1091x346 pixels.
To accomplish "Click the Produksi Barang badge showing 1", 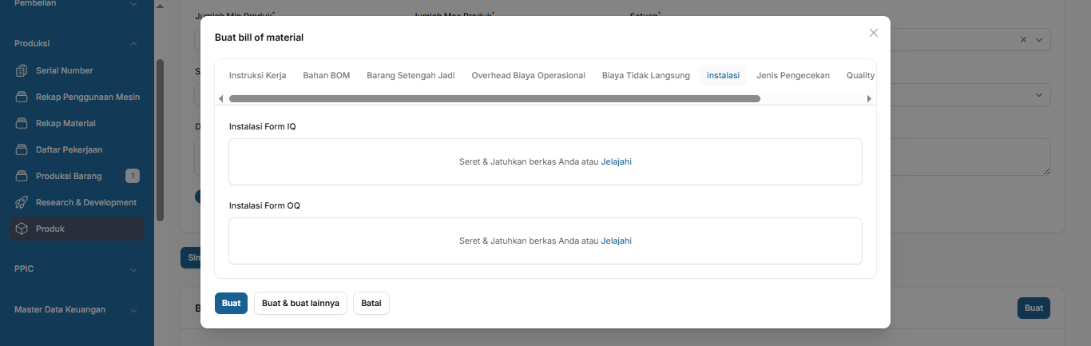I will tap(133, 176).
